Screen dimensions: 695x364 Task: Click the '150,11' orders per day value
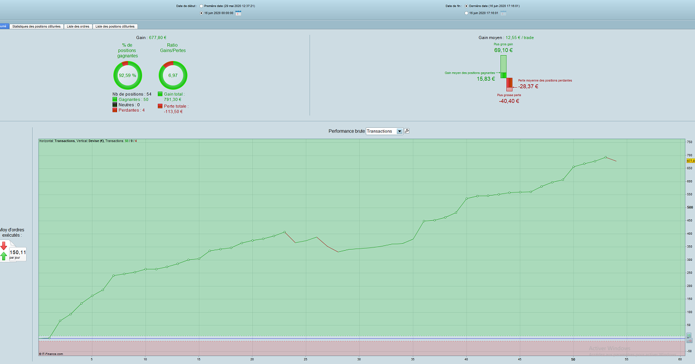(x=18, y=252)
